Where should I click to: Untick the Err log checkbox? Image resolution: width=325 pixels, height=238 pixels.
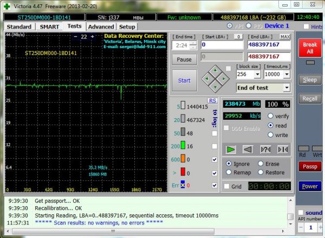pos(214,185)
